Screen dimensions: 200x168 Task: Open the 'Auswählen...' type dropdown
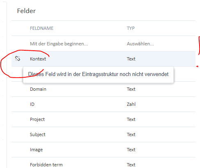click(x=140, y=44)
